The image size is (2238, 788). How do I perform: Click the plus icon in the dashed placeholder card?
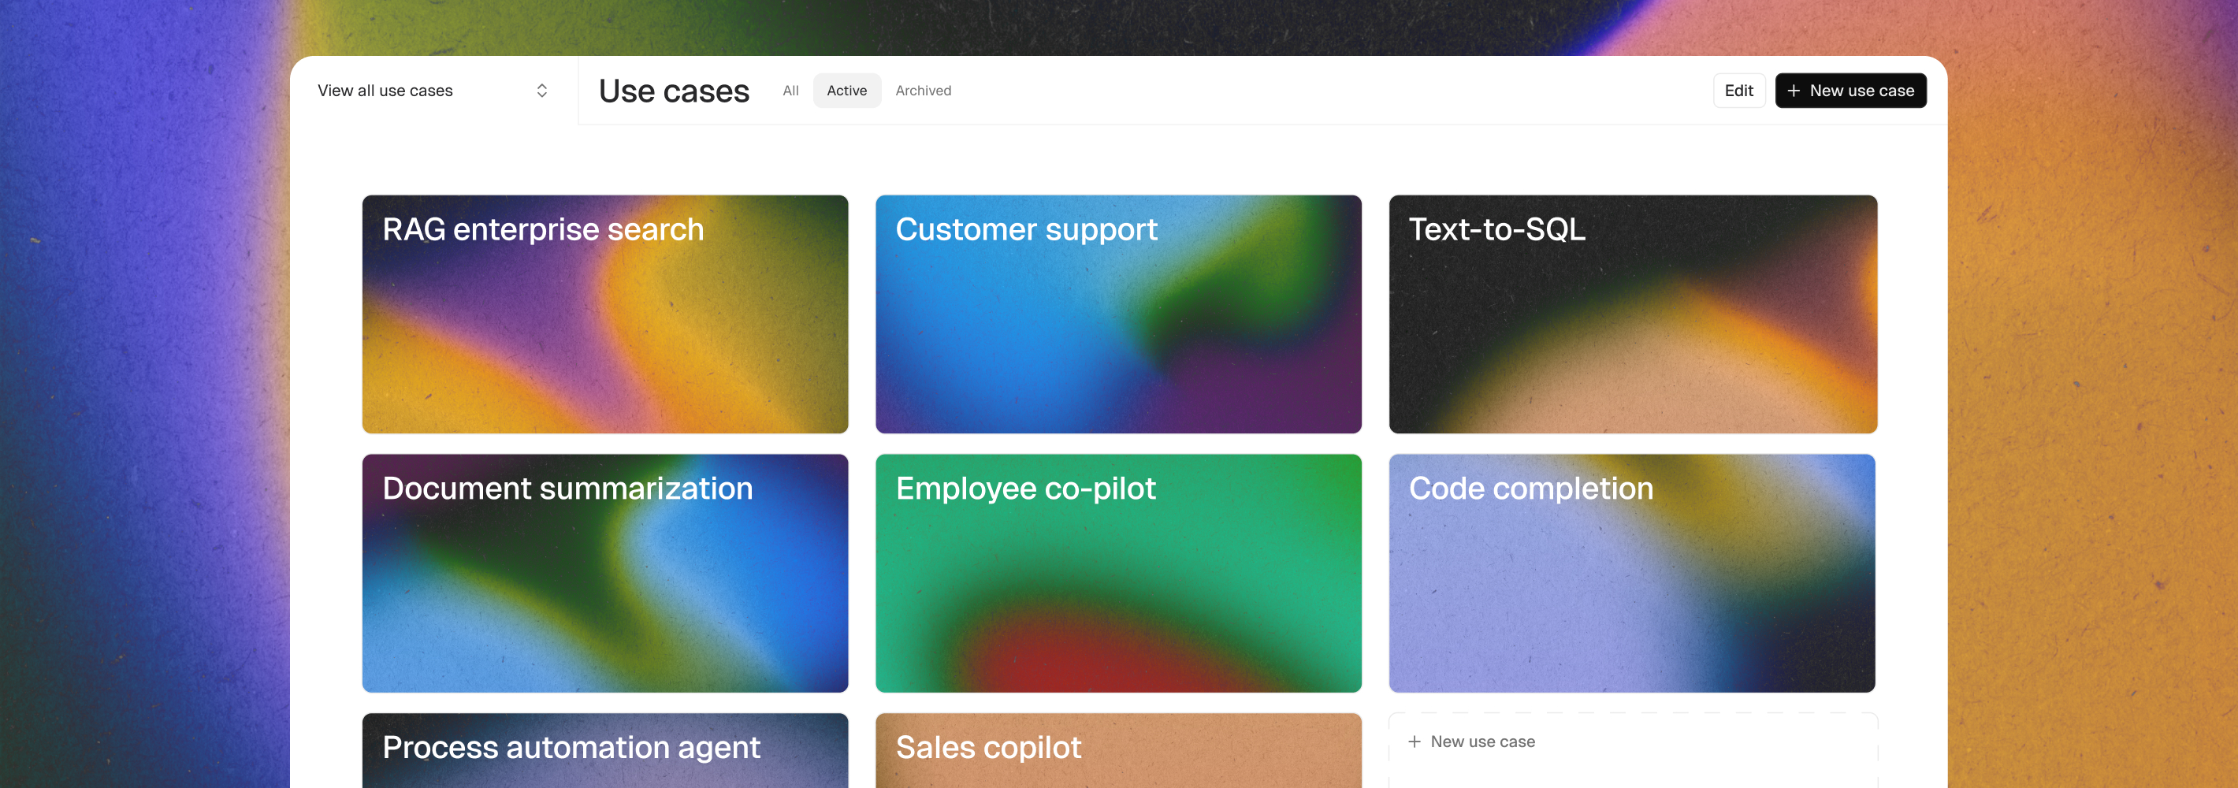[1415, 741]
